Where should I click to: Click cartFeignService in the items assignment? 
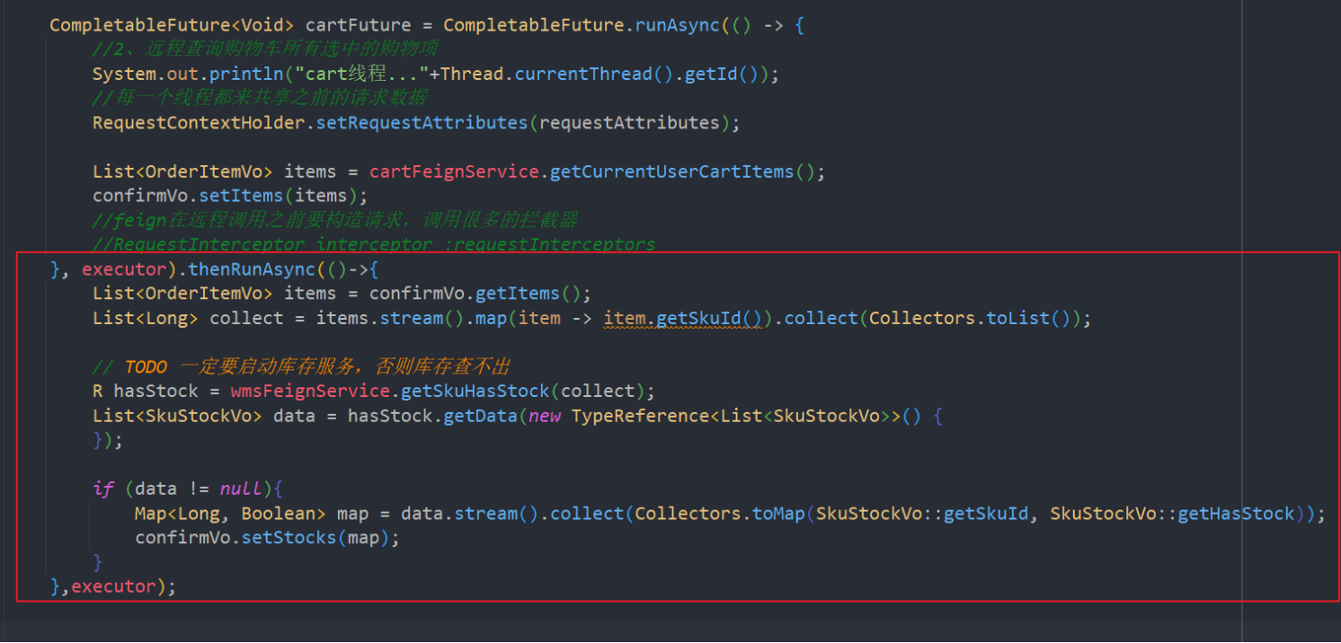454,172
